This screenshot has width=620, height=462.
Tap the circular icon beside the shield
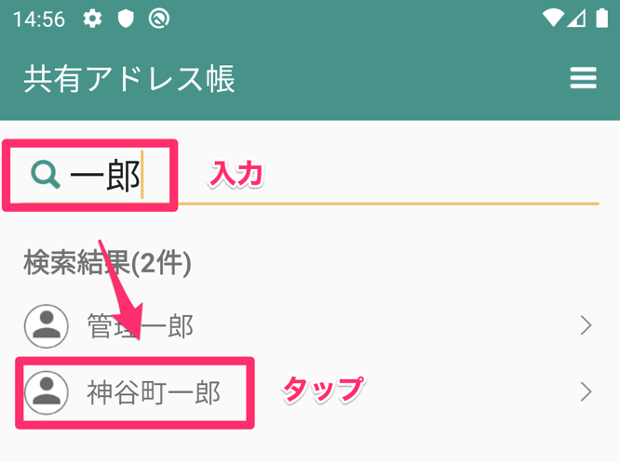pos(159,19)
